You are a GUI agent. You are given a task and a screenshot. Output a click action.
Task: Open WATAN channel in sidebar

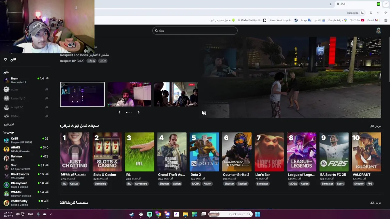(26, 194)
